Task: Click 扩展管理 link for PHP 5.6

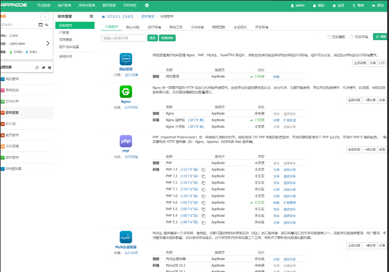Action: (x=289, y=203)
